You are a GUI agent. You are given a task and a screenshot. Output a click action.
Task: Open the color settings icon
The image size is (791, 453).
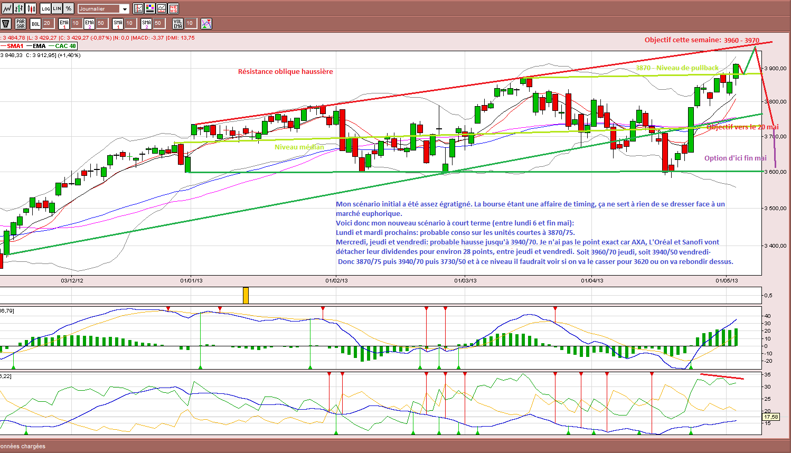pyautogui.click(x=150, y=8)
